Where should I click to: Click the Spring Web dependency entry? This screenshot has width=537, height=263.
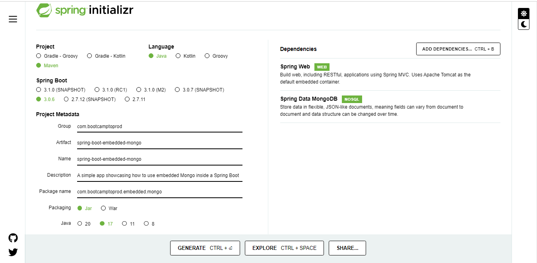pyautogui.click(x=295, y=66)
